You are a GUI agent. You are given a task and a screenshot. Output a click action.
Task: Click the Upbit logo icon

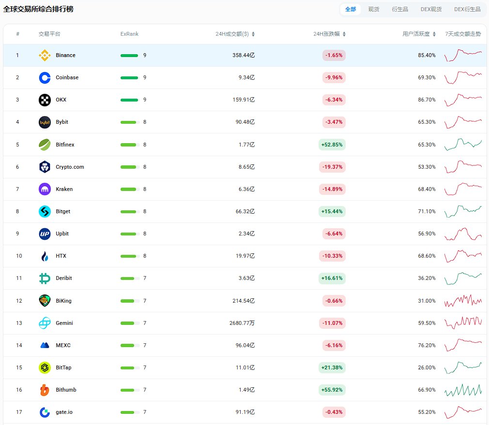(x=45, y=234)
